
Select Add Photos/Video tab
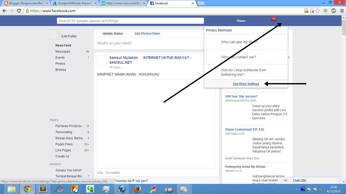coord(147,34)
